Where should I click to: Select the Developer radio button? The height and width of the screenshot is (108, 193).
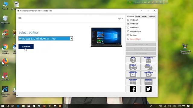click(128, 35)
